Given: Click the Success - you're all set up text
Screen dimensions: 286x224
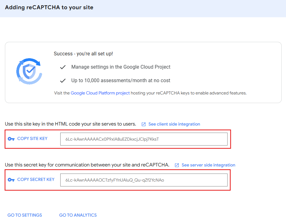Looking at the screenshot, I should (83, 54).
